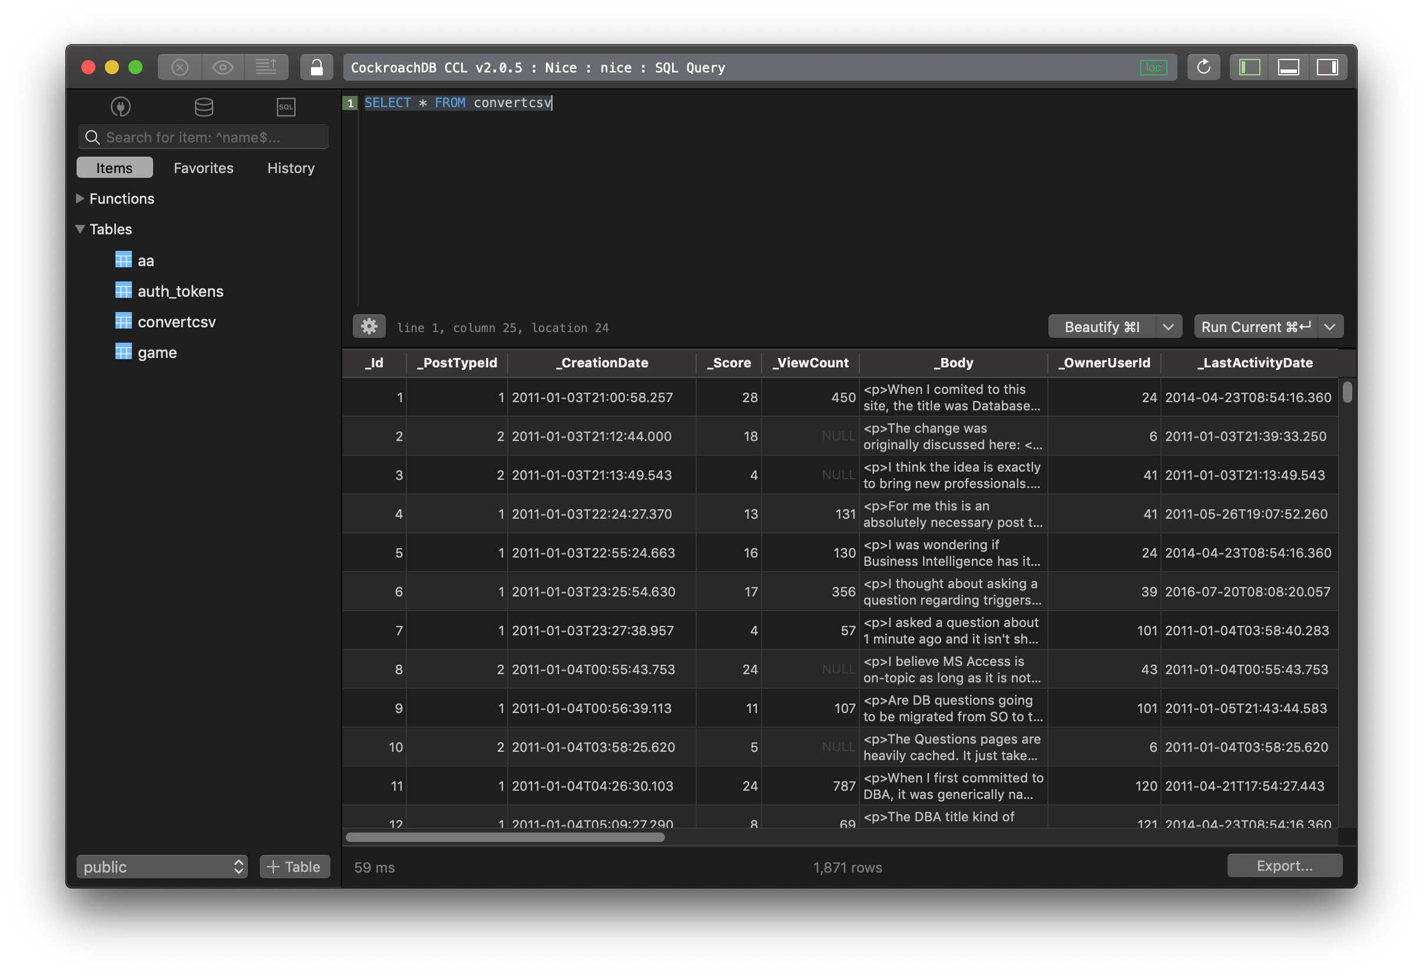Open the public schema dropdown

coord(162,867)
